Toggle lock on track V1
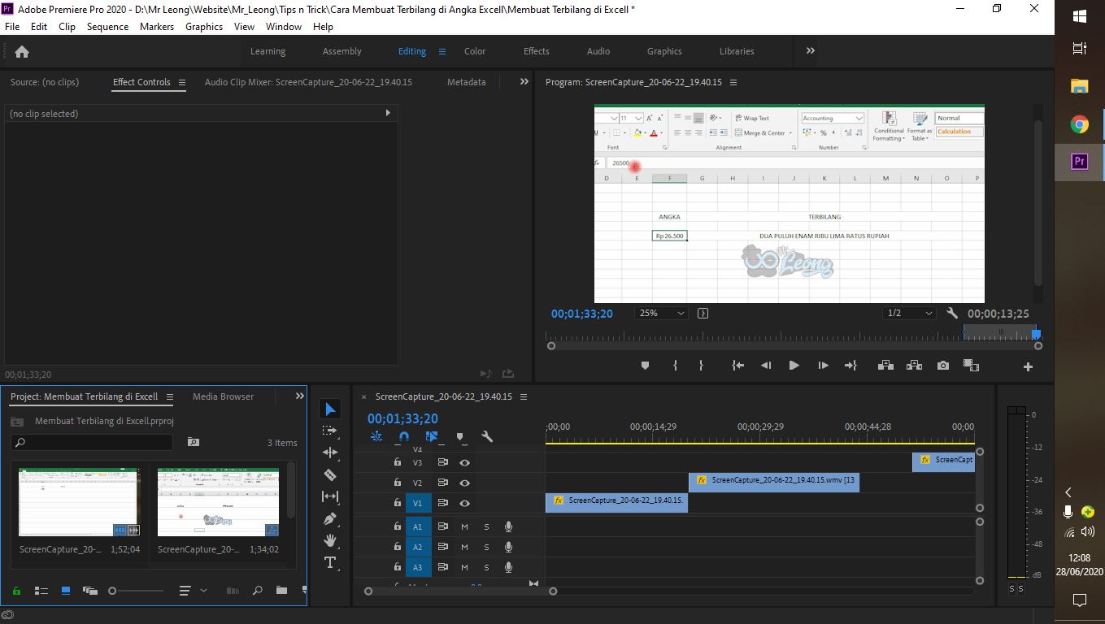The height and width of the screenshot is (624, 1105). (x=397, y=503)
